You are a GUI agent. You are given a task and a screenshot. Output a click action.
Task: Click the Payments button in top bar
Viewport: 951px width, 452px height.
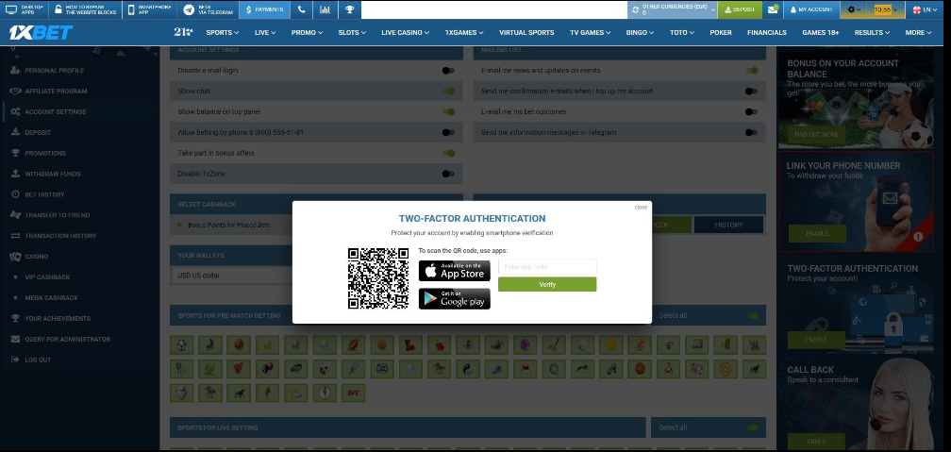click(264, 9)
